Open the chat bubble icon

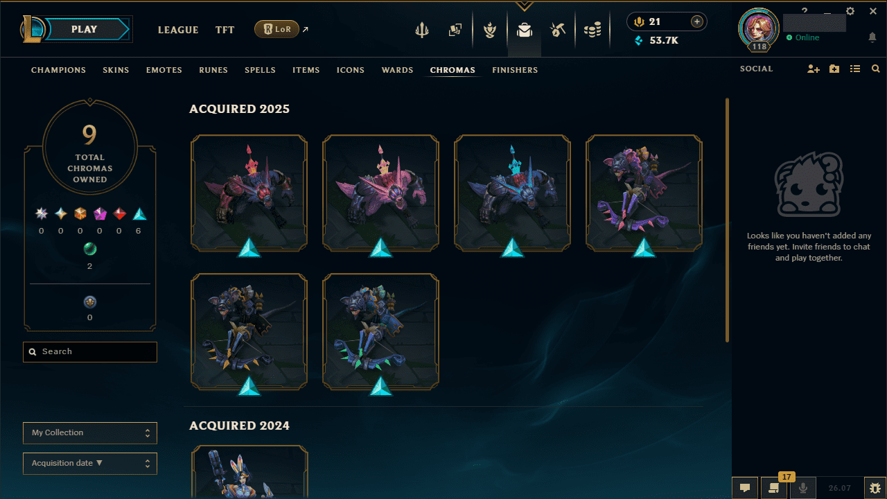point(745,488)
